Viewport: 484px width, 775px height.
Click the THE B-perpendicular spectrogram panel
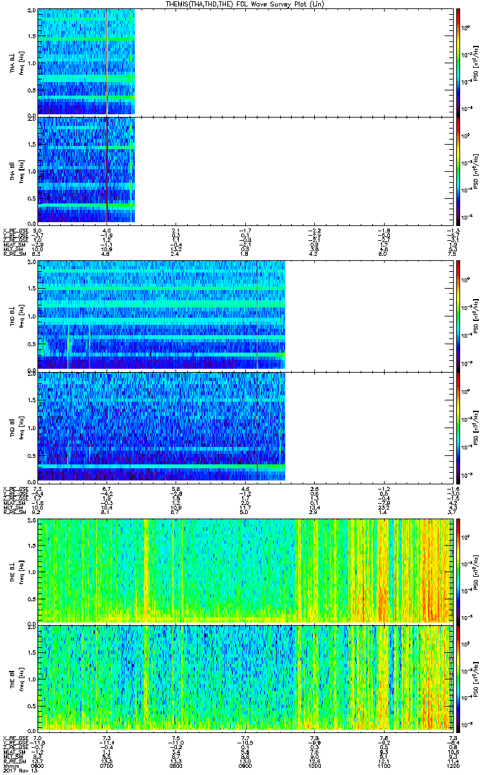(x=245, y=570)
